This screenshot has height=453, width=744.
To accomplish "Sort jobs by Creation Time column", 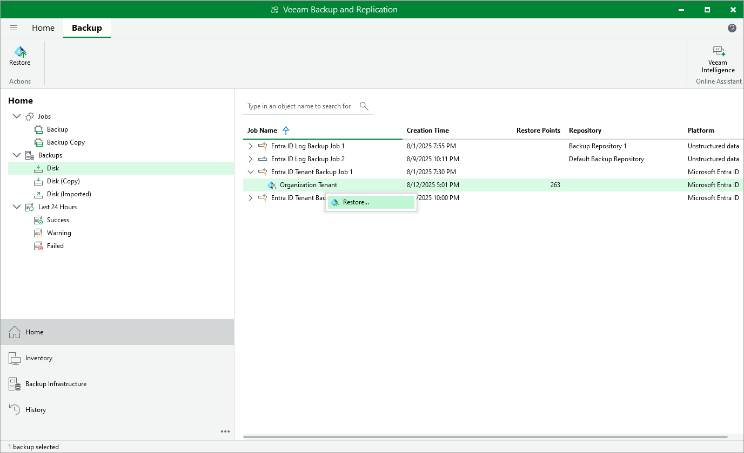I will (x=427, y=130).
